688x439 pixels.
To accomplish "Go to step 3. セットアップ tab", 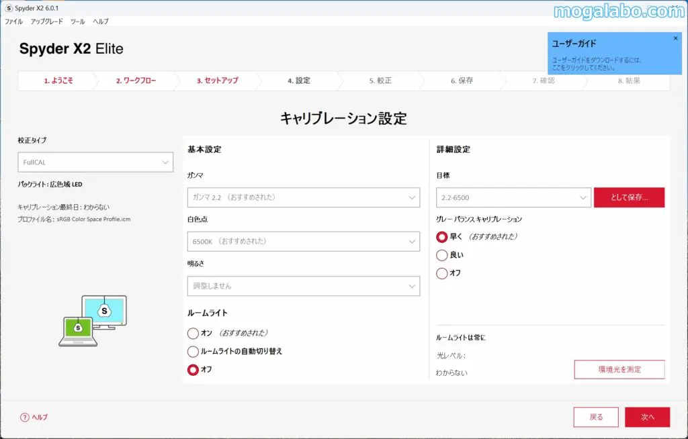I will click(x=217, y=81).
